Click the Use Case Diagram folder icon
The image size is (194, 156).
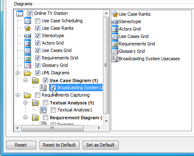(x=35, y=80)
